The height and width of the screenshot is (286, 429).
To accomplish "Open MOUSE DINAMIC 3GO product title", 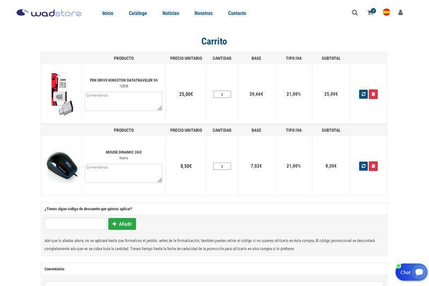I will tap(124, 152).
